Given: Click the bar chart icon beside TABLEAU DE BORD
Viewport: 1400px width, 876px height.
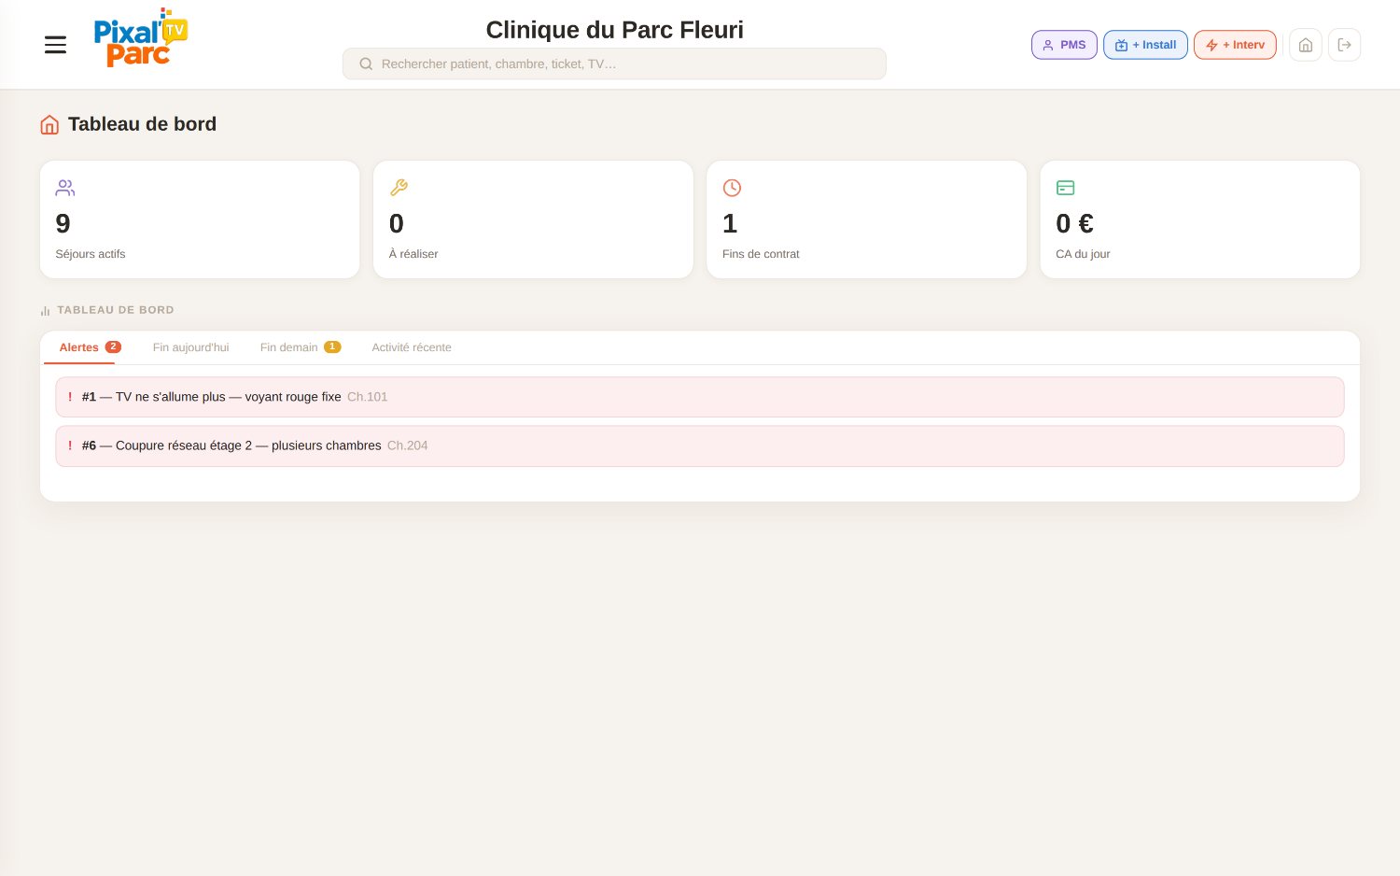Looking at the screenshot, I should tap(45, 311).
